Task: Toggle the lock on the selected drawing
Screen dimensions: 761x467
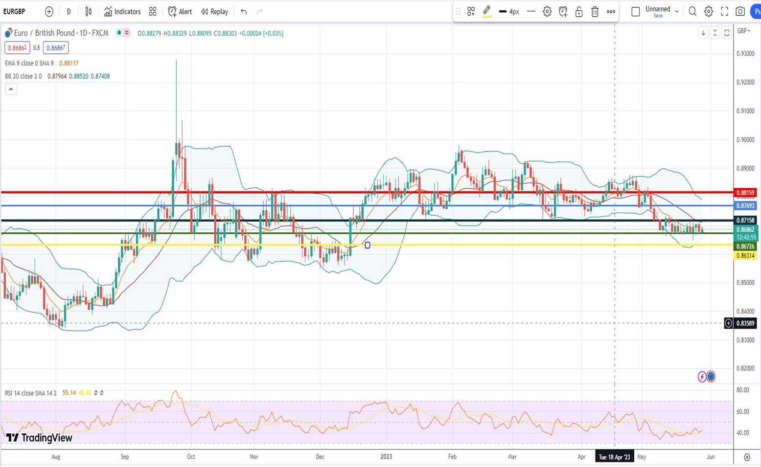Action: 579,12
